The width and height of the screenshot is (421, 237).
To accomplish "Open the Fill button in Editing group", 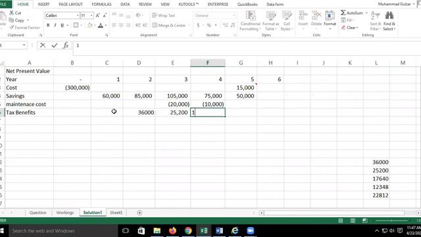I will tap(347, 20).
